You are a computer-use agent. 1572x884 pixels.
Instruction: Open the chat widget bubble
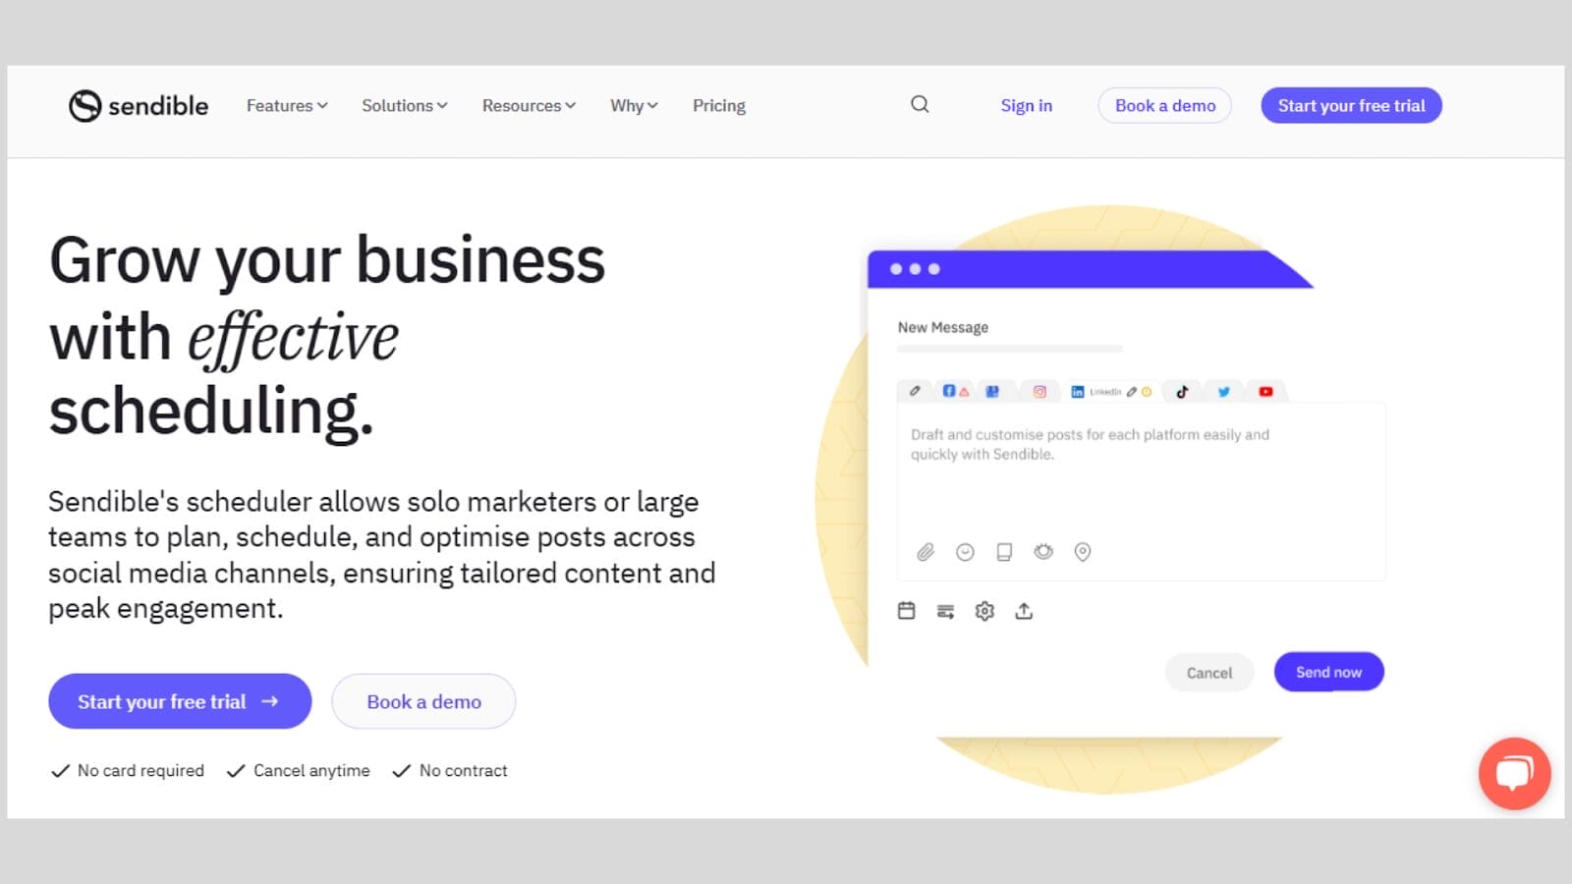[1514, 773]
